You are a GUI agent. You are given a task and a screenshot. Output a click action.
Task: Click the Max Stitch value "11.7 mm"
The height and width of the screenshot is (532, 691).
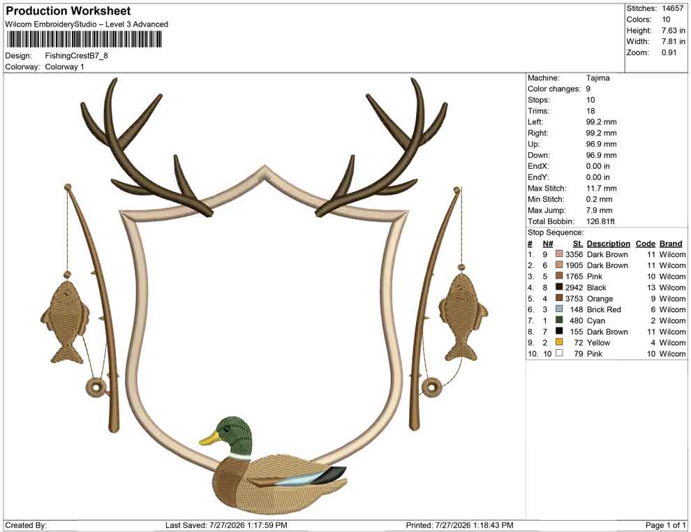602,189
